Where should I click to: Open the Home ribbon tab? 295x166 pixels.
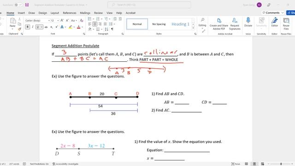[10, 13]
